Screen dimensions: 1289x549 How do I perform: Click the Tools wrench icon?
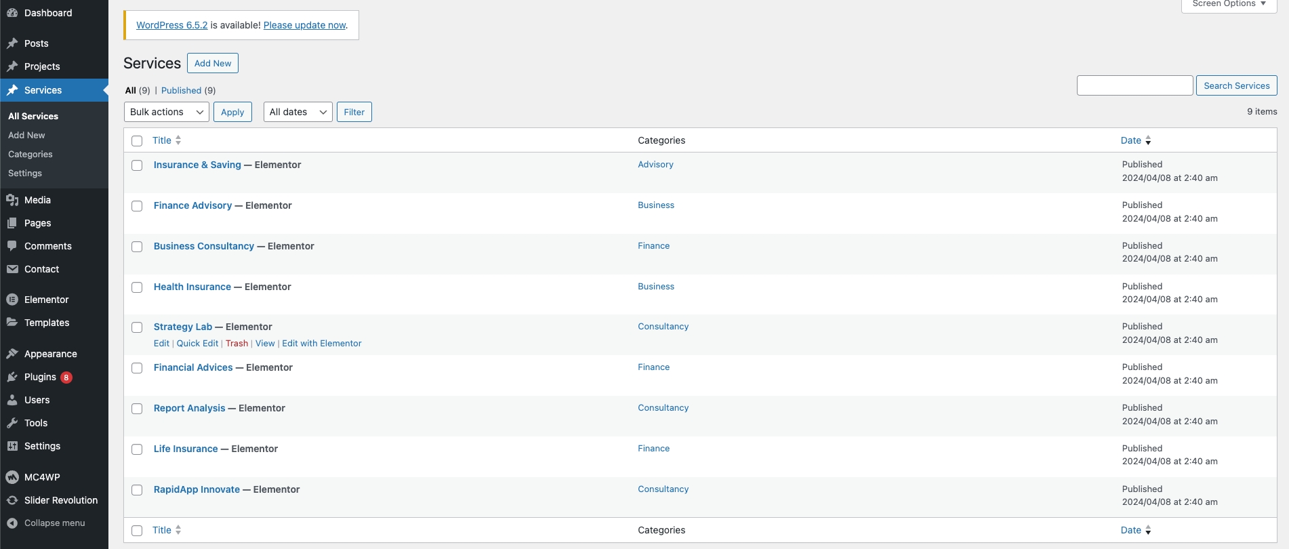[x=12, y=423]
